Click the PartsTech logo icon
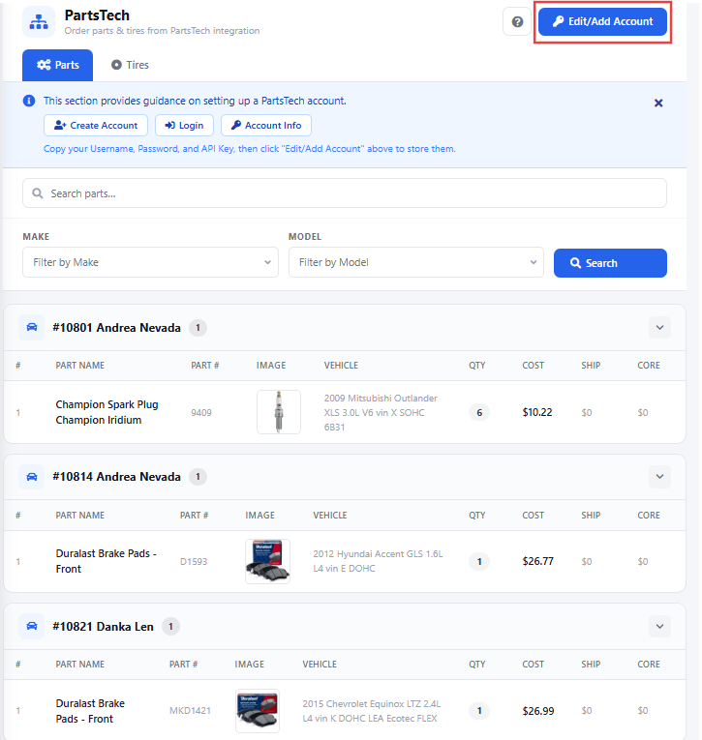This screenshot has height=740, width=702. pyautogui.click(x=39, y=21)
